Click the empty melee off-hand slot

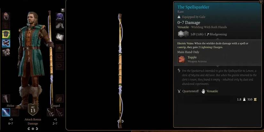coord(15,112)
